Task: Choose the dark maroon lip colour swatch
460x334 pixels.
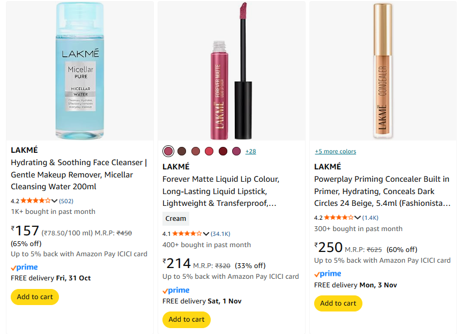Action: pos(223,151)
